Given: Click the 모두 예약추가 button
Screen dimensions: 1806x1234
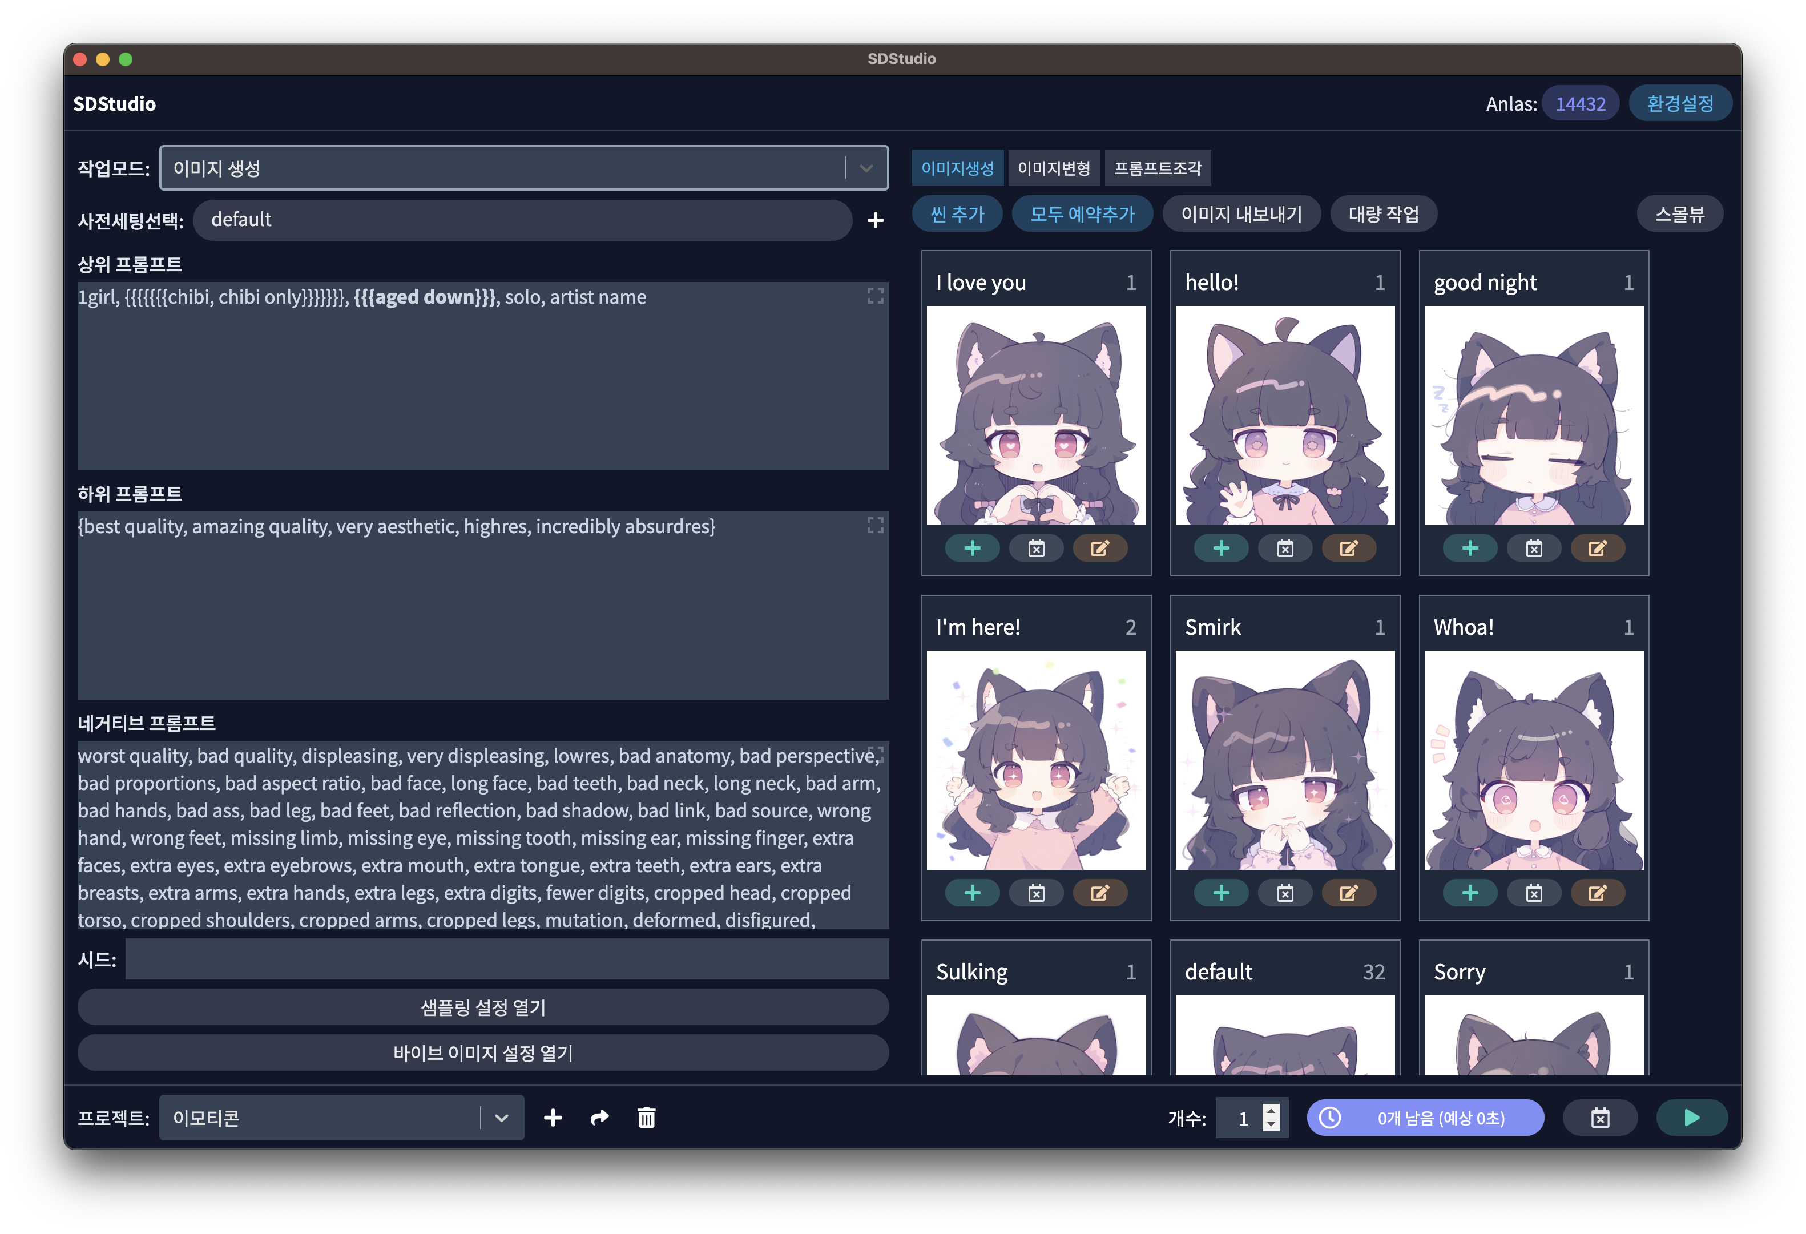Looking at the screenshot, I should pyautogui.click(x=1082, y=213).
